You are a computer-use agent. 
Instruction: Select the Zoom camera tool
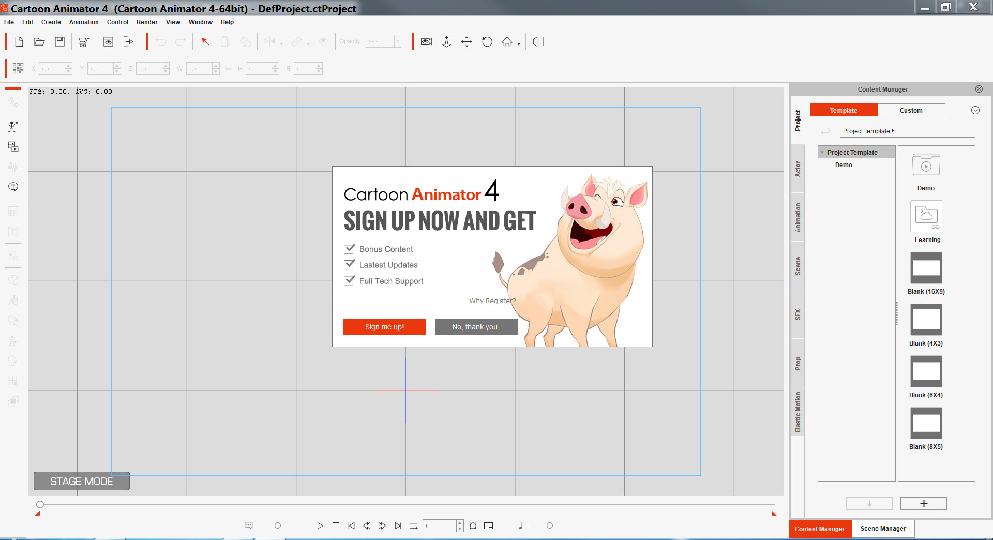point(446,42)
